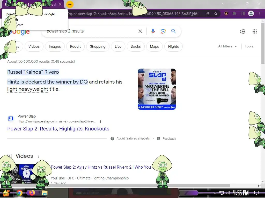Click the powerslap.com breadcrumb URL
Image resolution: width=265 pixels, height=198 pixels.
tap(57, 121)
